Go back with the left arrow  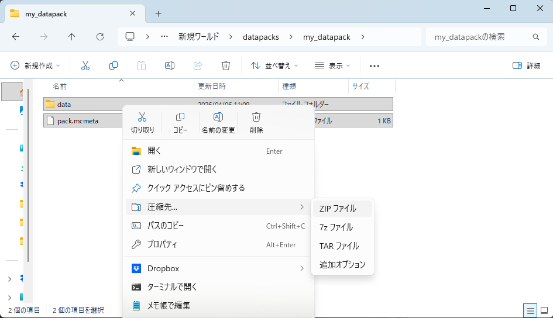(16, 37)
